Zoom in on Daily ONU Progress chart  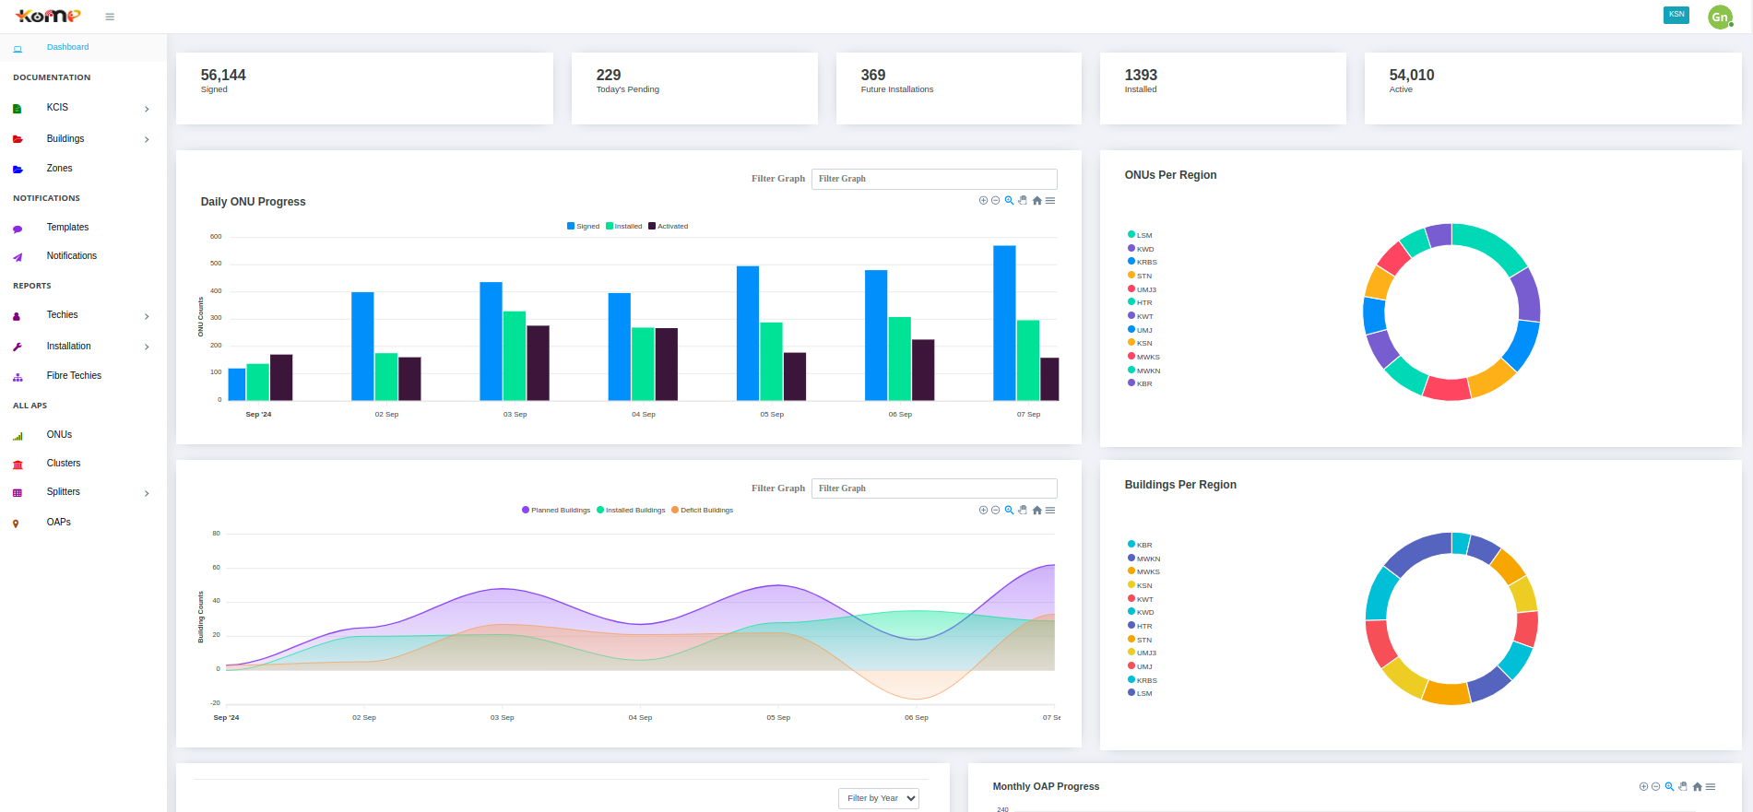983,200
